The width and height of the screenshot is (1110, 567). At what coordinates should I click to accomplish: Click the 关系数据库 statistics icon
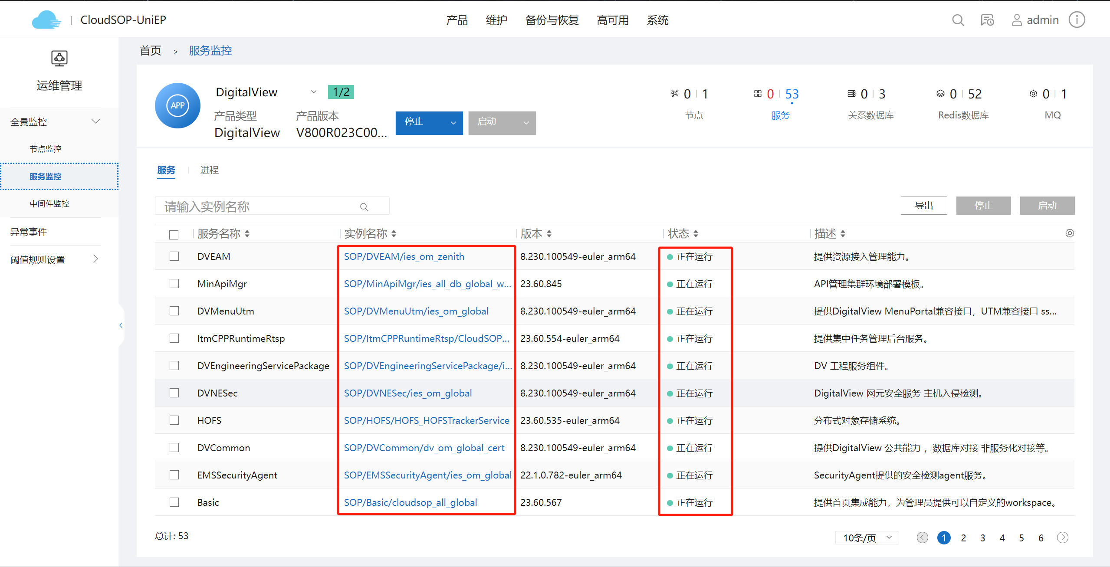click(x=851, y=94)
